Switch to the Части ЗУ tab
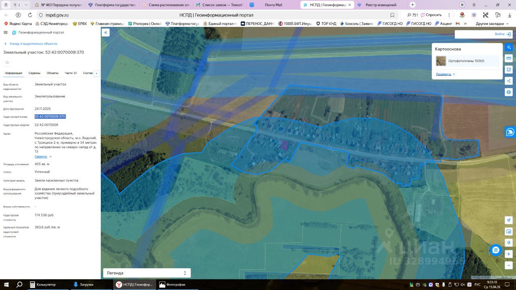516x290 pixels. coord(71,73)
